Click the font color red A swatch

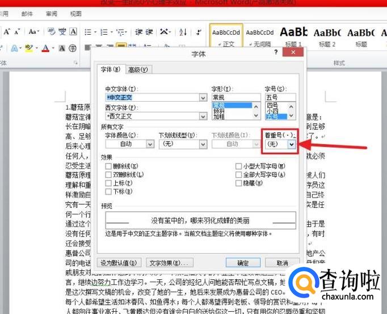(x=45, y=48)
